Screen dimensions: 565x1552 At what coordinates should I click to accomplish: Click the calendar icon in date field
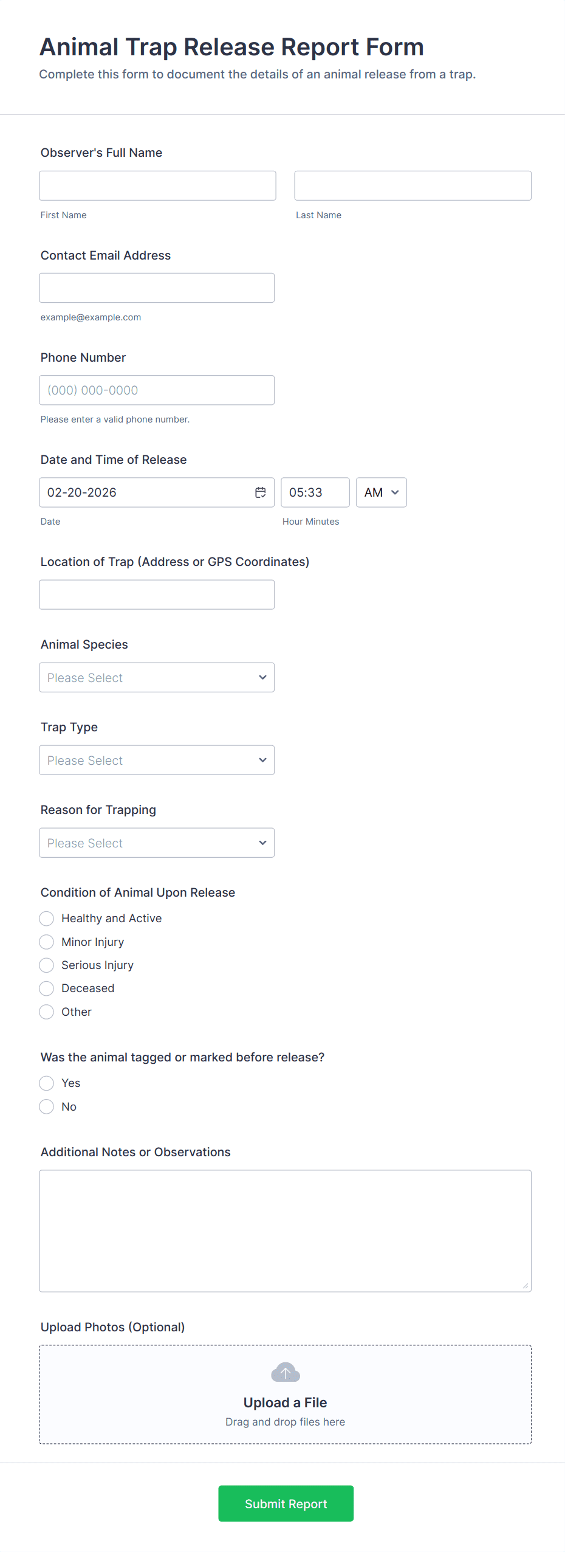(x=260, y=492)
